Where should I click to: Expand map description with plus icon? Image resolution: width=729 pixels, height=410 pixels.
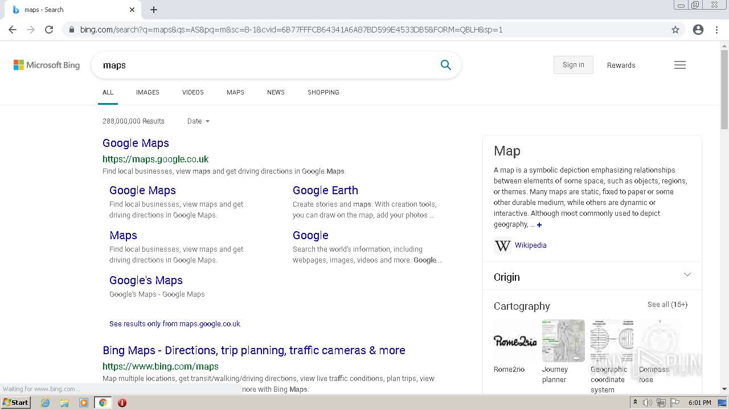(539, 225)
